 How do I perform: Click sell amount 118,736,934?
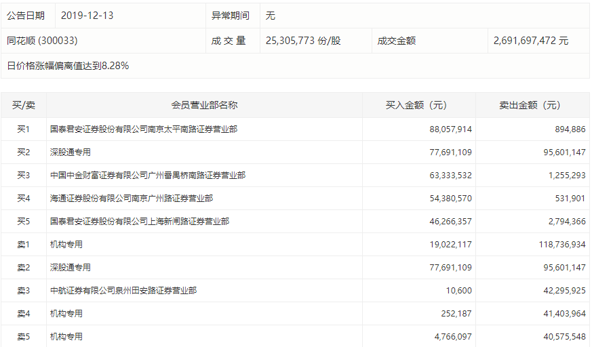tap(562, 245)
